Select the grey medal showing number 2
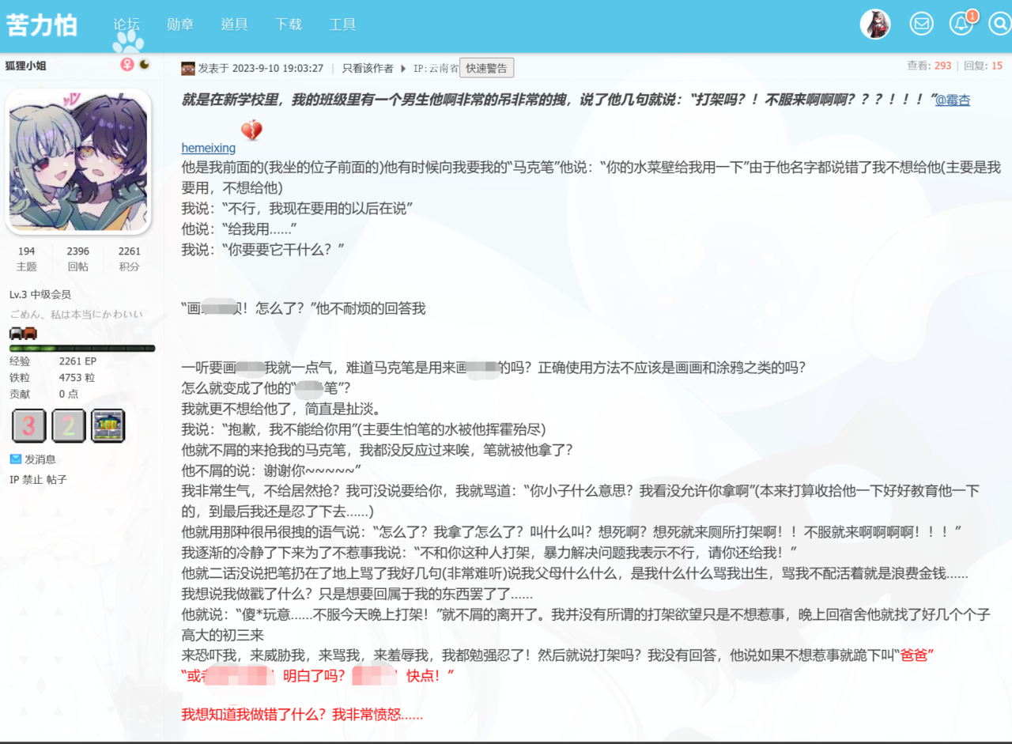This screenshot has height=744, width=1012. (69, 425)
